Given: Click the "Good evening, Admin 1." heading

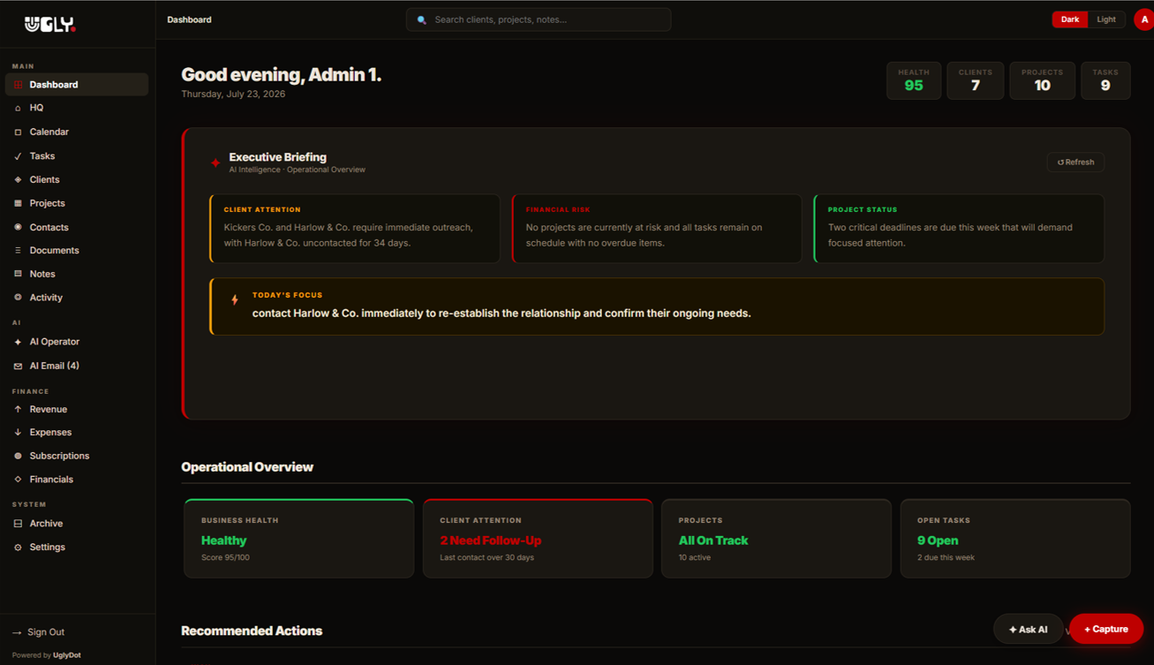Looking at the screenshot, I should tap(282, 75).
